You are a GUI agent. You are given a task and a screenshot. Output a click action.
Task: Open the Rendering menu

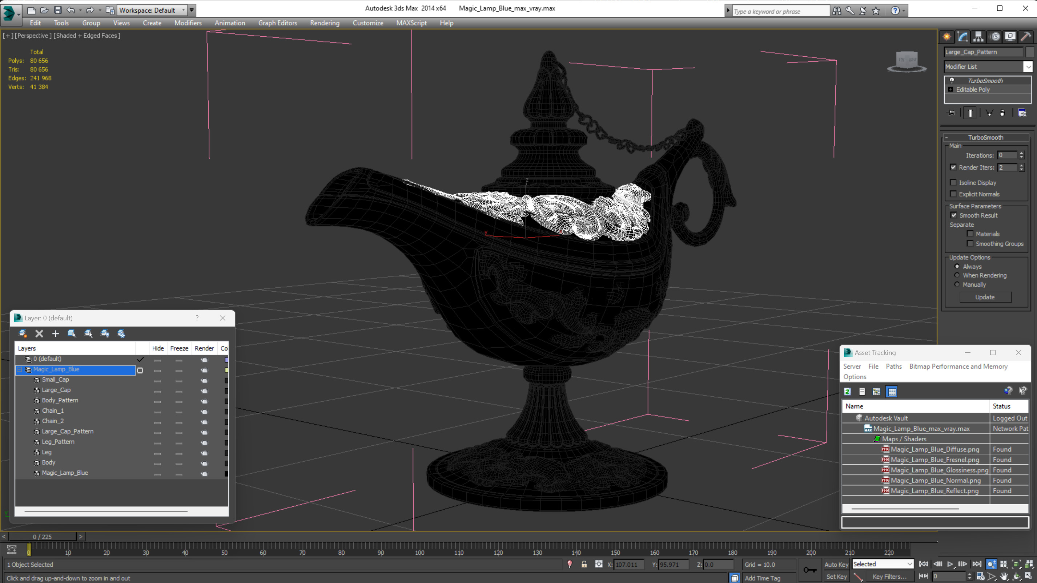pos(325,23)
